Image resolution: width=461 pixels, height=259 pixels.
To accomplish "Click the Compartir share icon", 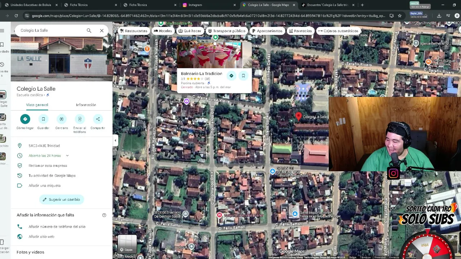I will [x=98, y=119].
